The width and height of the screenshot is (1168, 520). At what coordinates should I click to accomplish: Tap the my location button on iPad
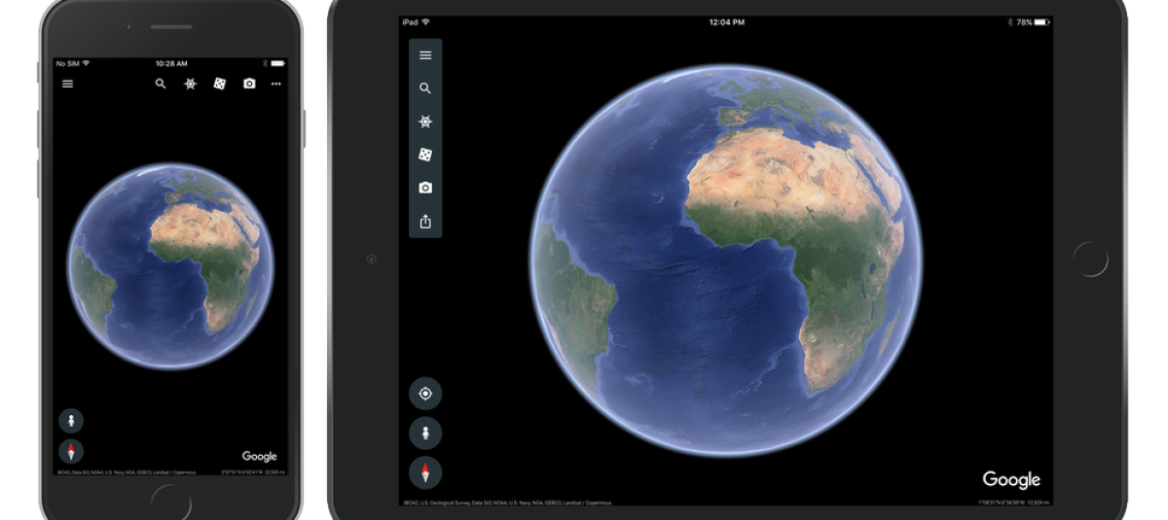coord(425,394)
